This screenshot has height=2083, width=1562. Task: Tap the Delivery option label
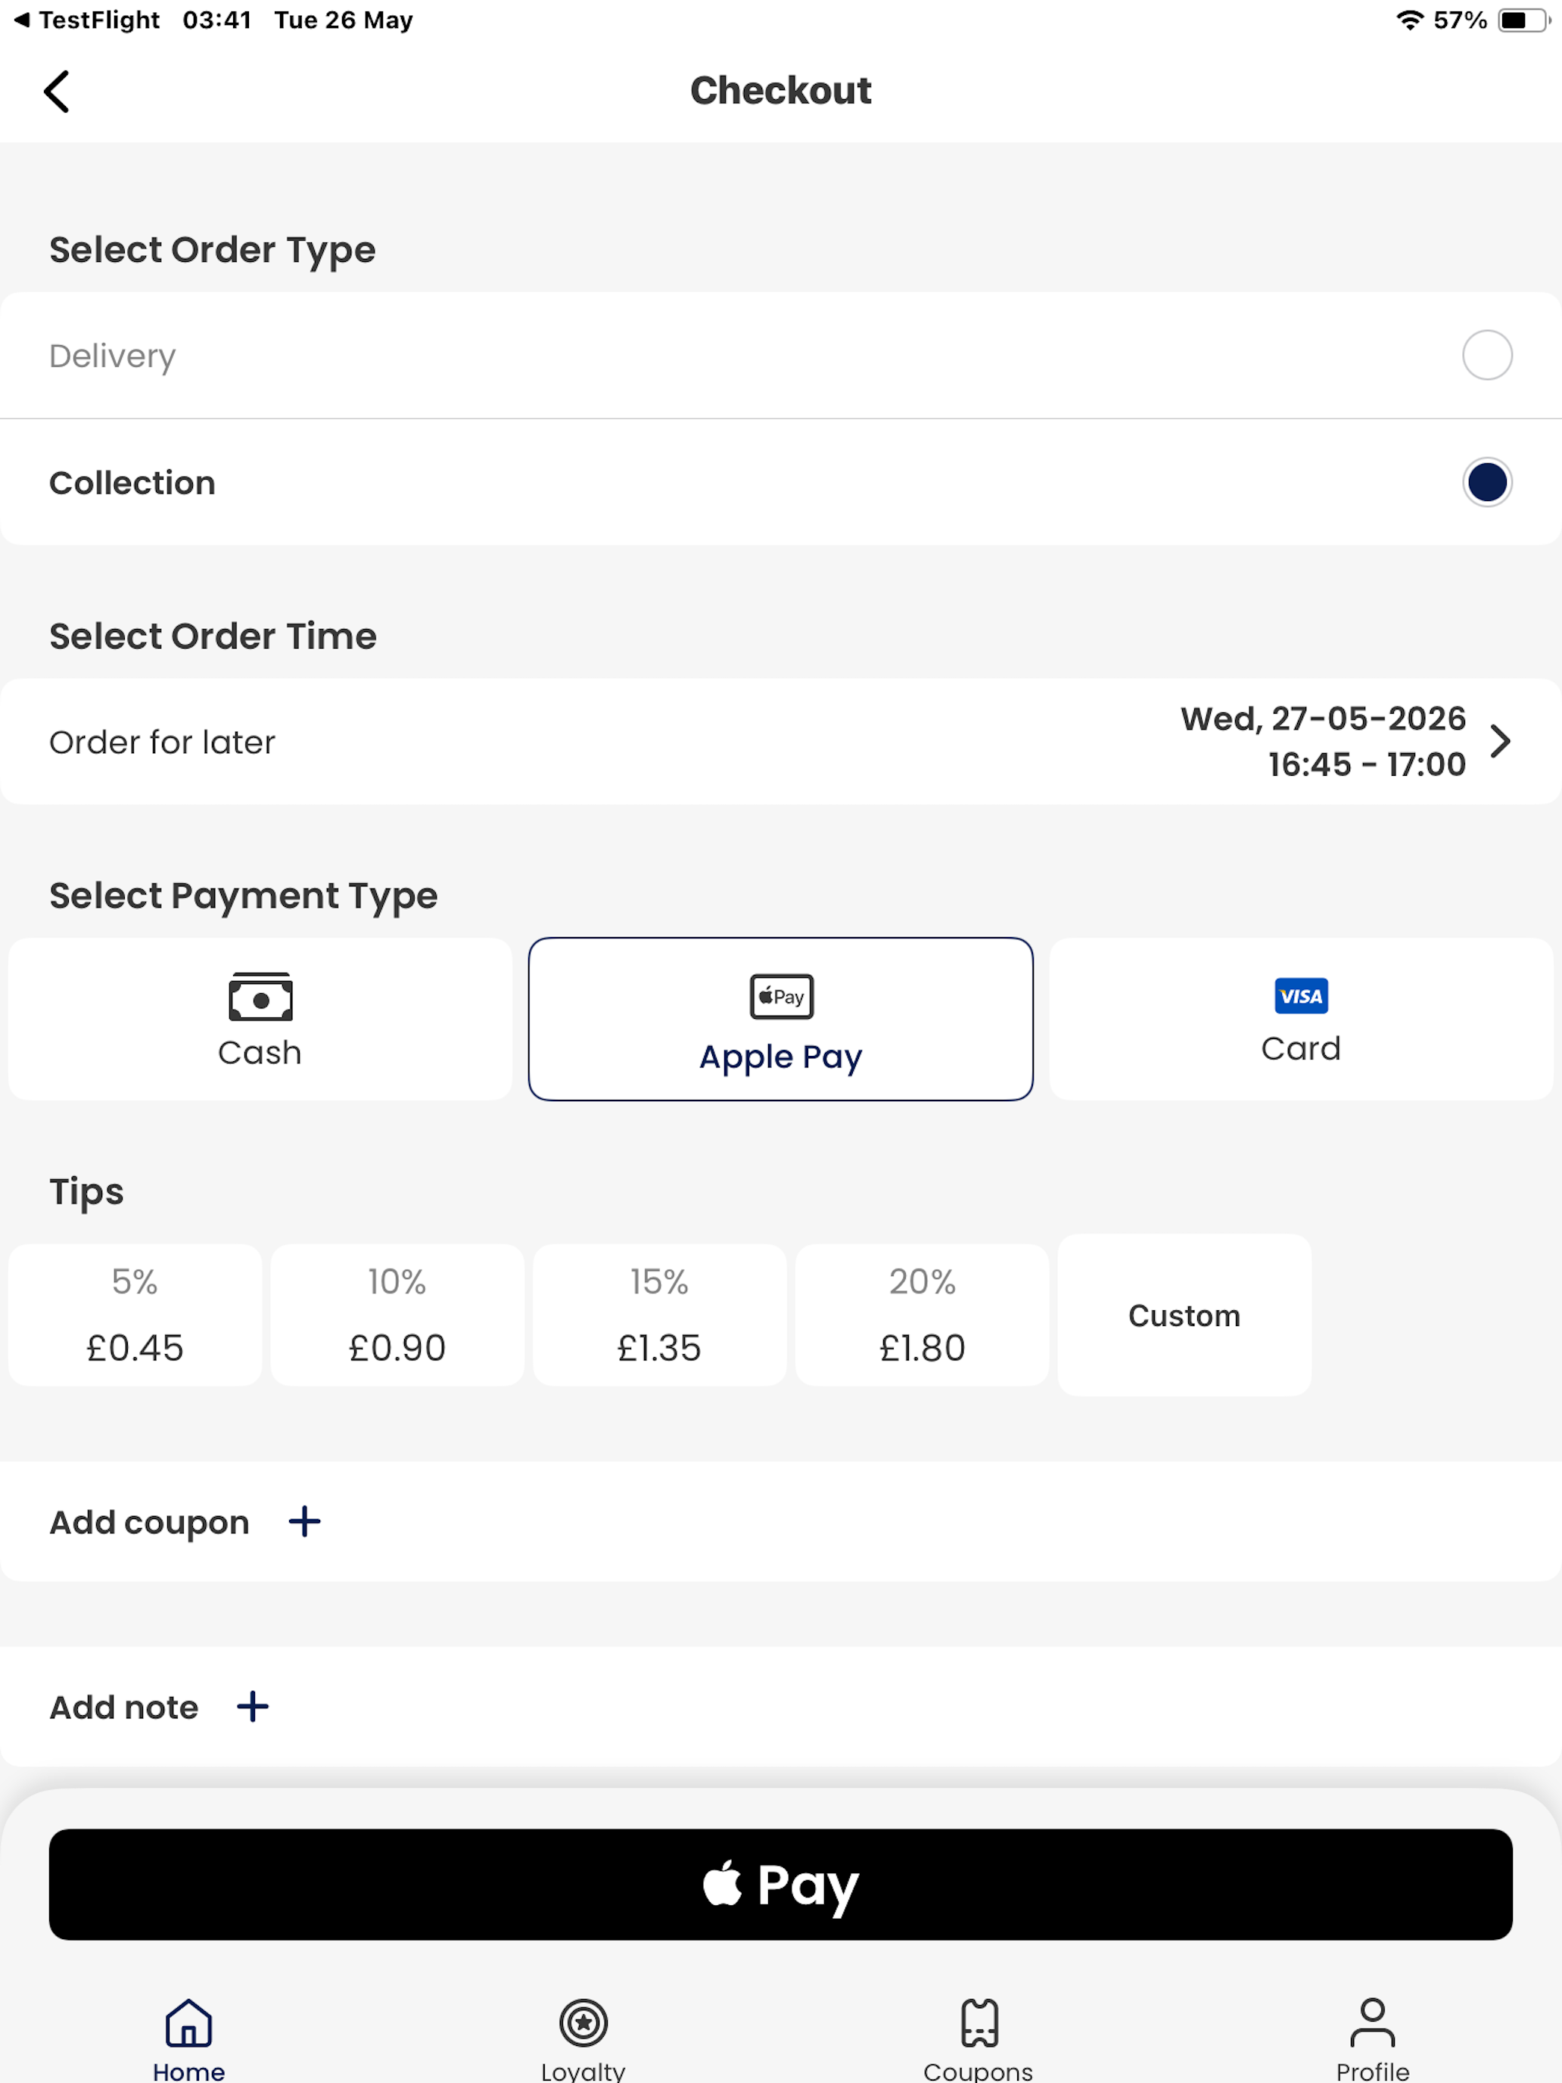tap(112, 356)
